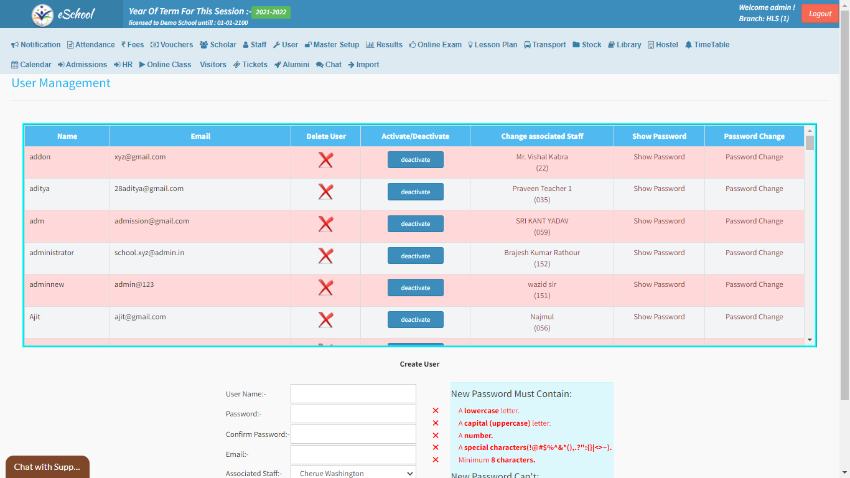The image size is (850, 478).
Task: Deactivate user aditya
Action: tap(415, 192)
